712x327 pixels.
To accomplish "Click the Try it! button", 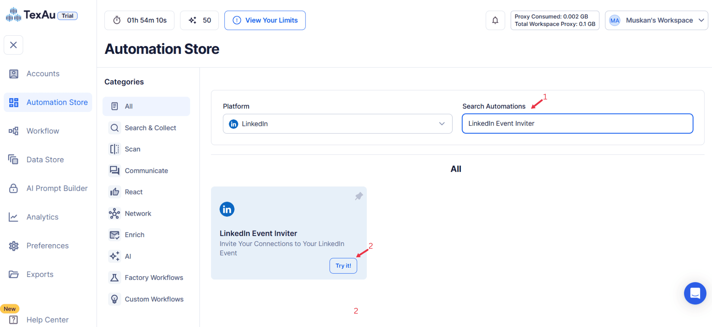I will [x=343, y=265].
